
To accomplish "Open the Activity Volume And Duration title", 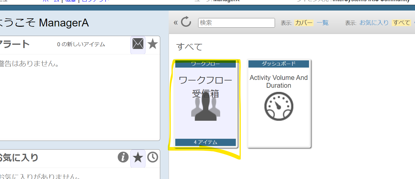I will pyautogui.click(x=279, y=81).
